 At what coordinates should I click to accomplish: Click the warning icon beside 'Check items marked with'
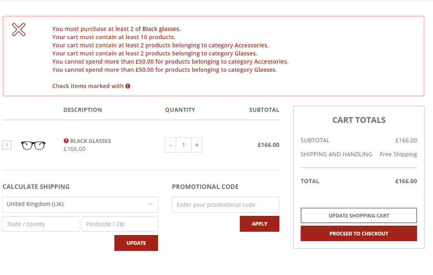point(128,86)
